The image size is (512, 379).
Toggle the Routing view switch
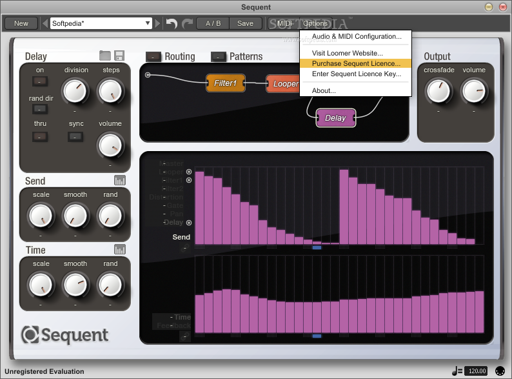point(153,57)
